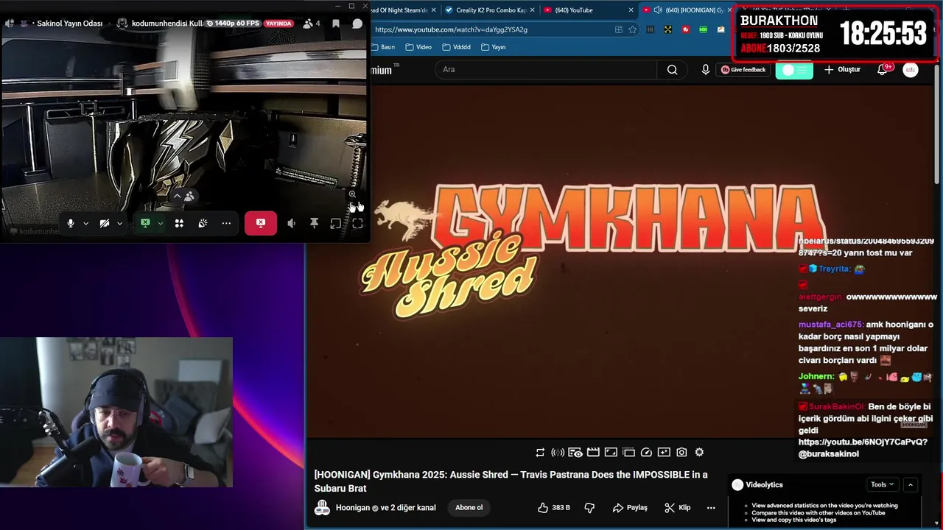
Task: Open the Hoonigan channel link
Action: click(x=354, y=507)
